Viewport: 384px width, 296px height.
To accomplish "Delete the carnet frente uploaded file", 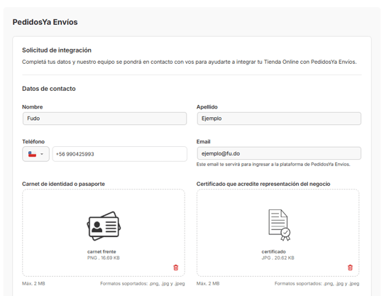I will click(x=176, y=268).
